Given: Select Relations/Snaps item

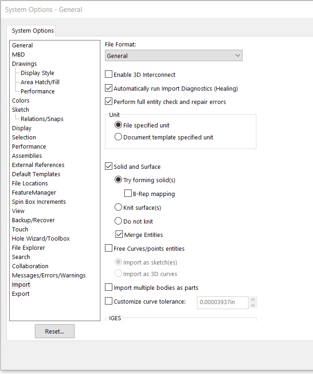Looking at the screenshot, I should click(x=42, y=119).
